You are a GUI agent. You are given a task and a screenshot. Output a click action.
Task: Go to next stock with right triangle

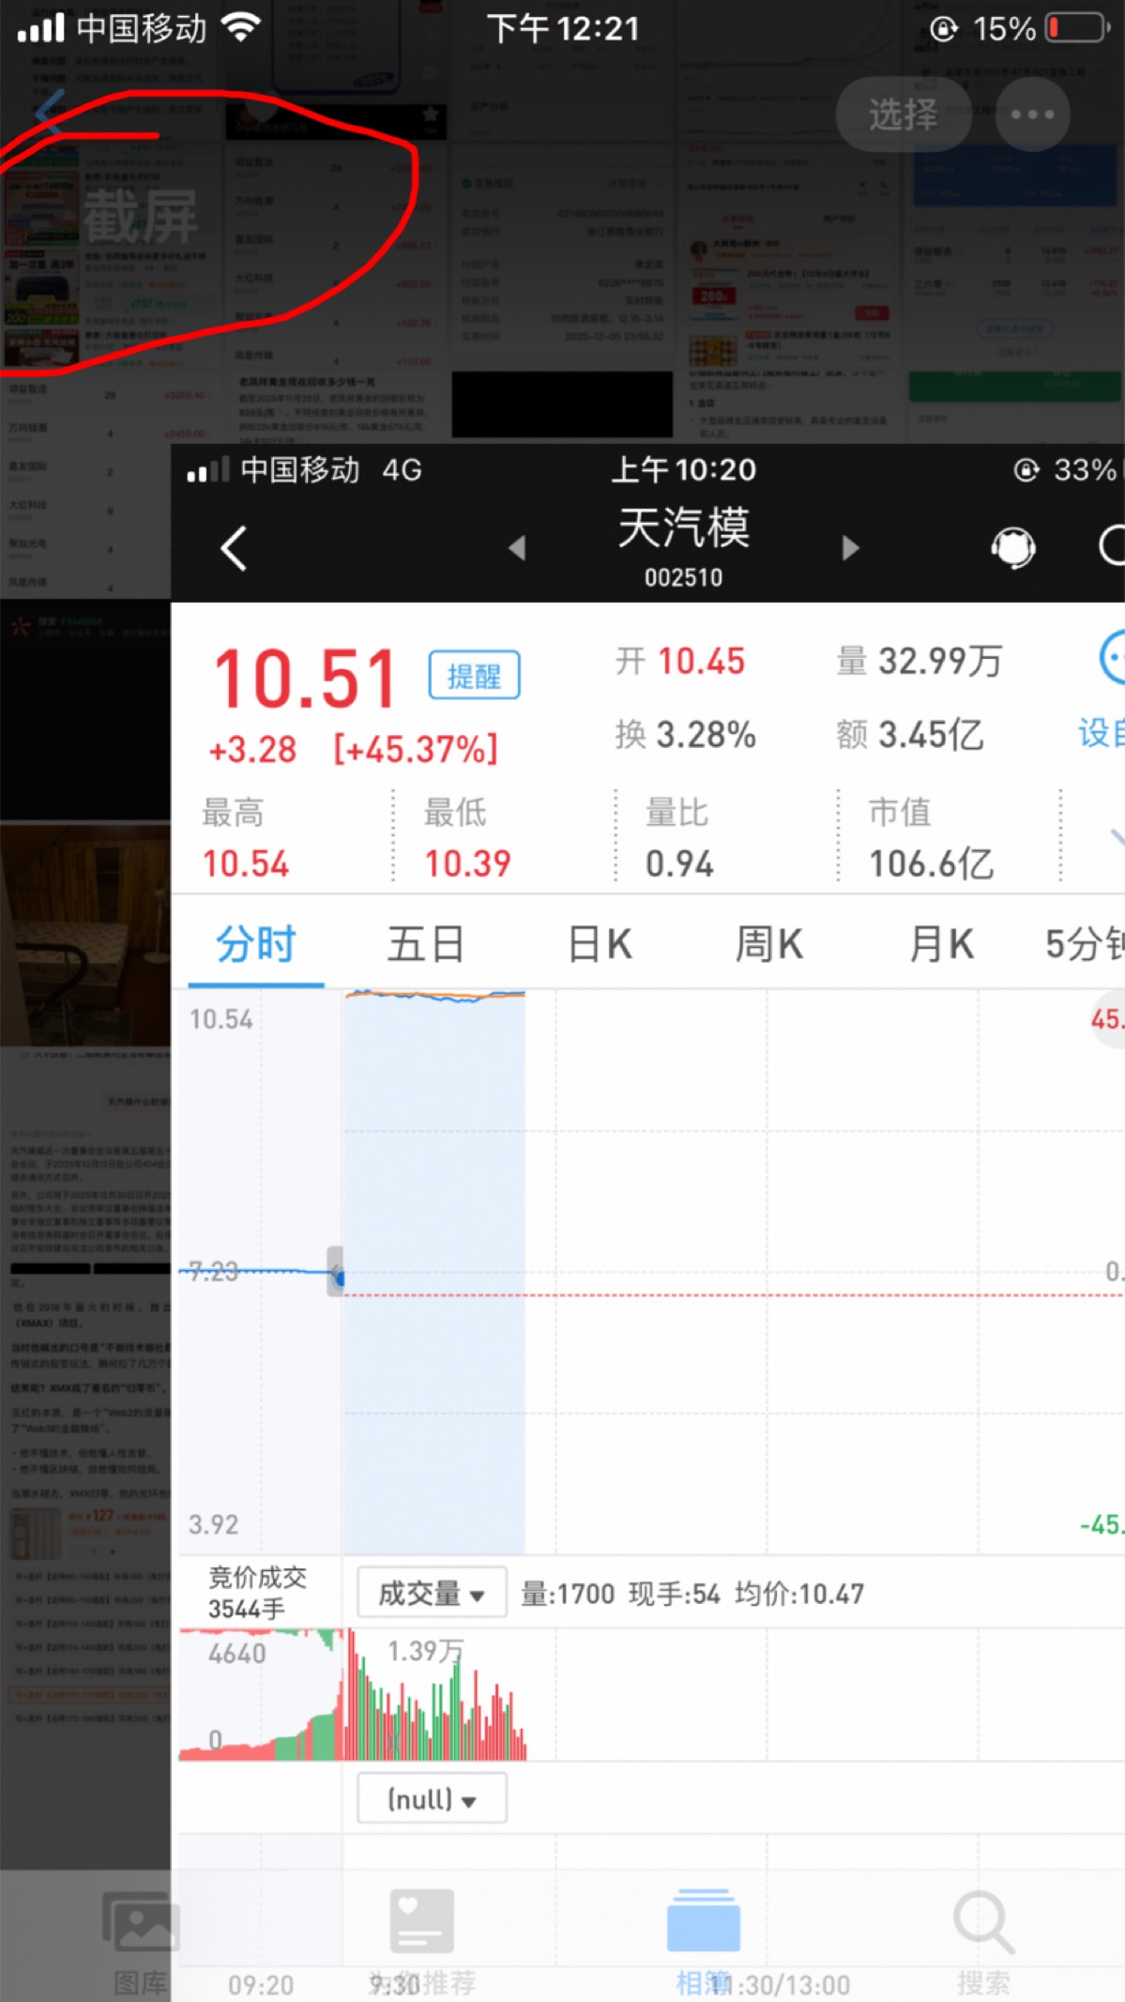pyautogui.click(x=850, y=548)
